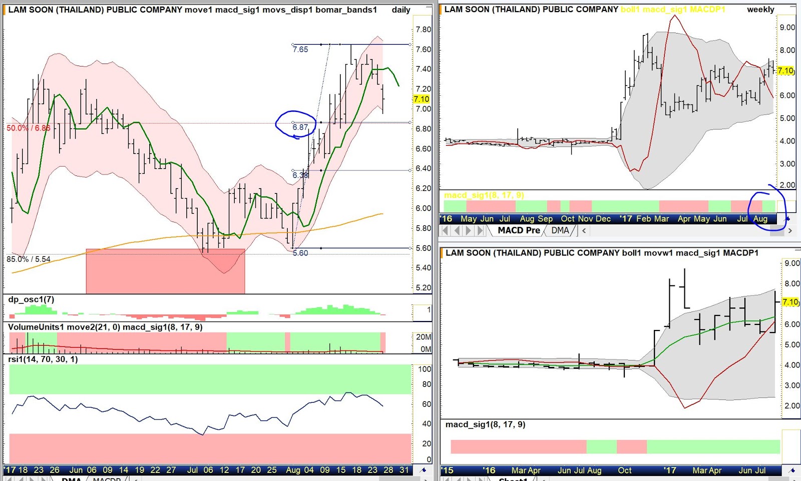Click the 'Oct' date on monthly chart axis
This screenshot has width=801, height=481.
point(625,470)
